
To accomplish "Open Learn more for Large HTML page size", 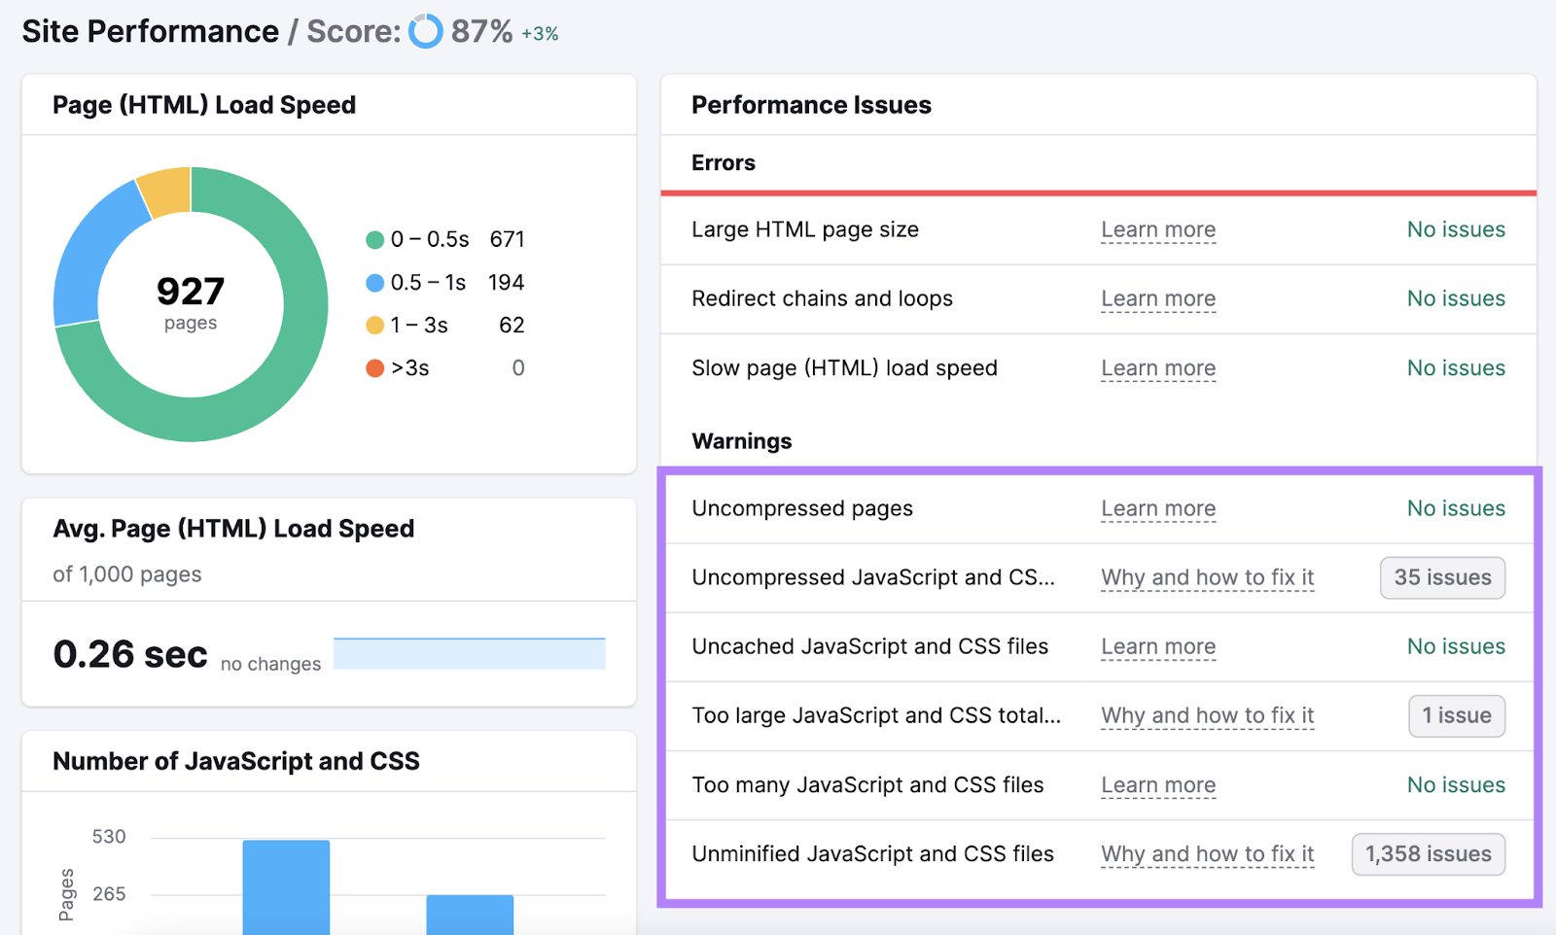I will pyautogui.click(x=1157, y=230).
